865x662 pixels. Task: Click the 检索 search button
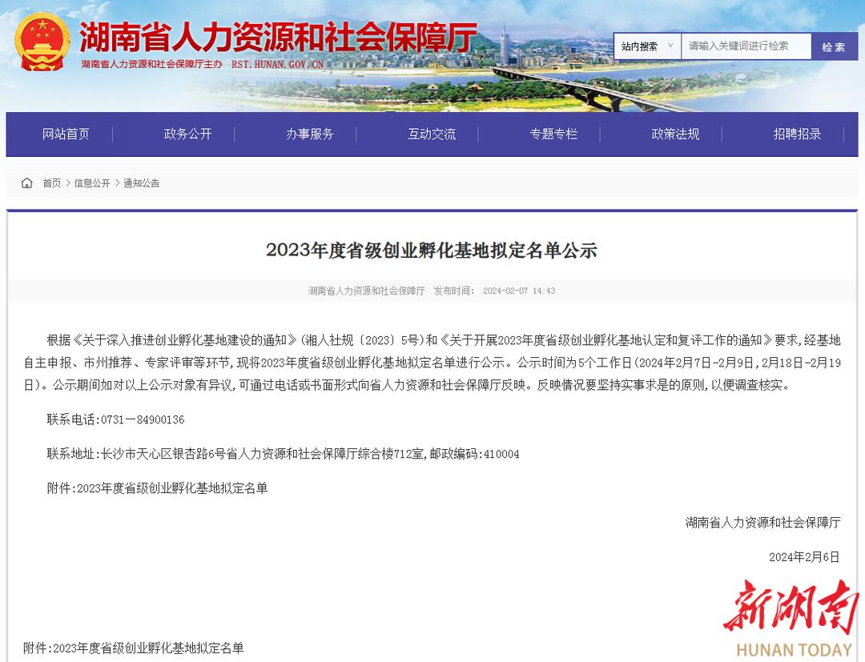click(x=834, y=47)
